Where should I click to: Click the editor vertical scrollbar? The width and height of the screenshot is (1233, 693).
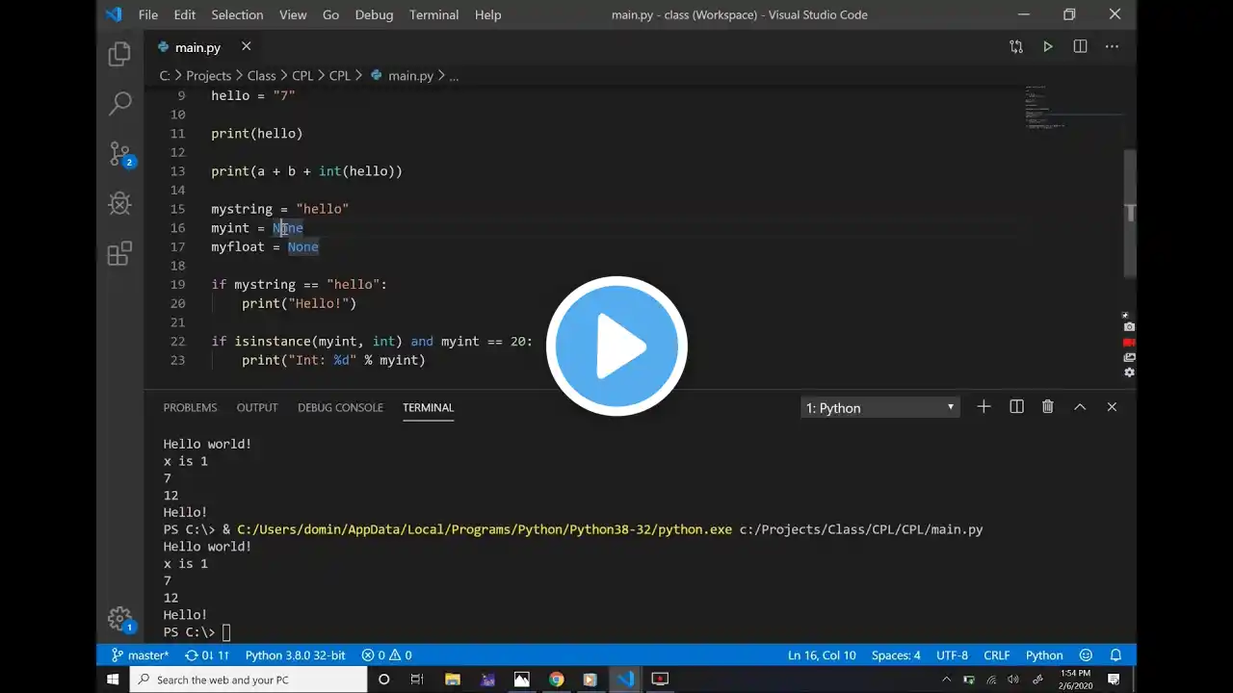point(1130,214)
